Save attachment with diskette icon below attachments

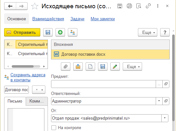103,66
